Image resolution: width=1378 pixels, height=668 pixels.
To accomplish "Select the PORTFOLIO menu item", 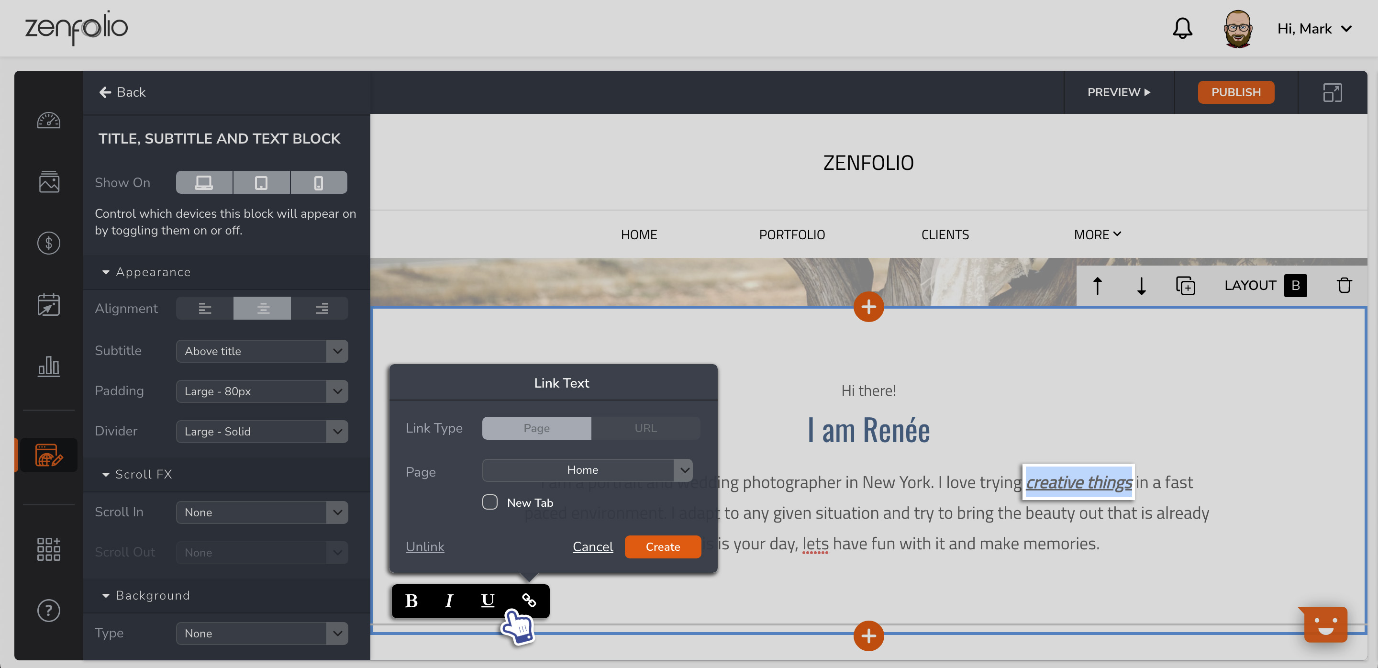I will (x=792, y=234).
